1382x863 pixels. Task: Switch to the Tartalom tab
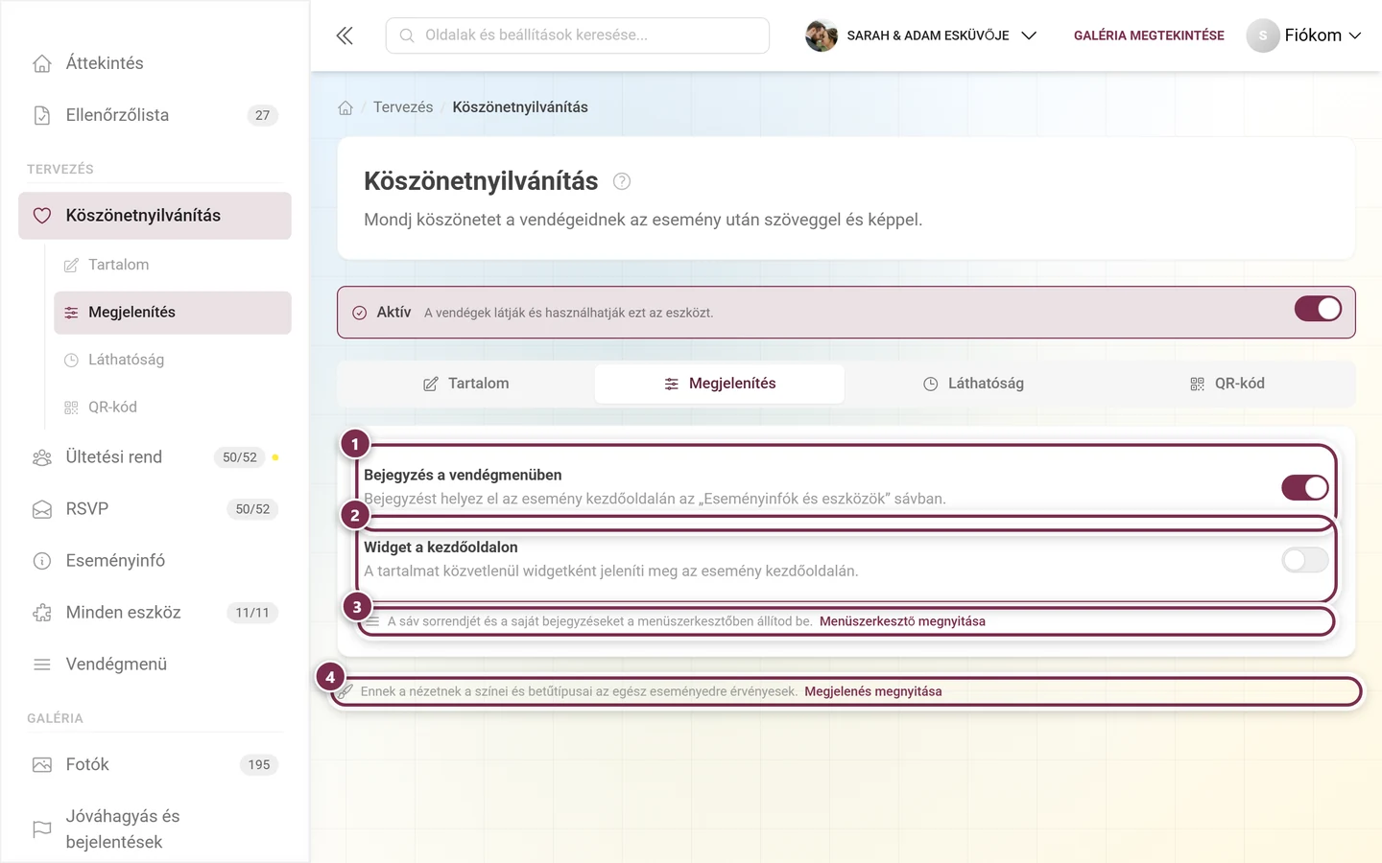[x=466, y=384]
